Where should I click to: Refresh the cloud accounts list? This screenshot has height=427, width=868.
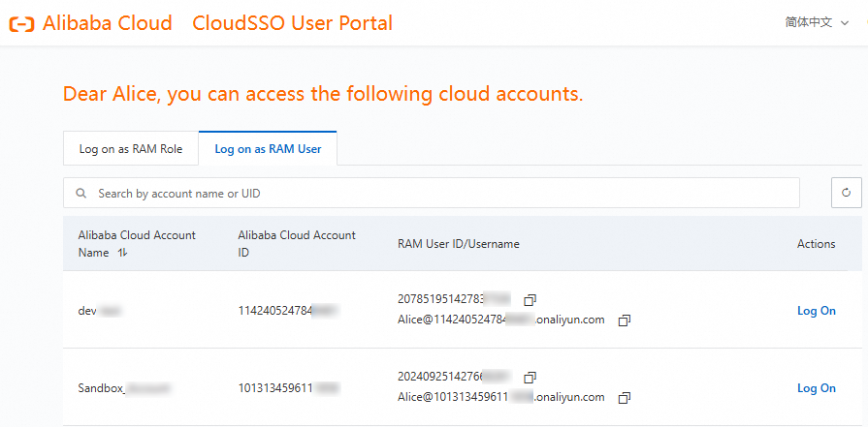tap(846, 193)
